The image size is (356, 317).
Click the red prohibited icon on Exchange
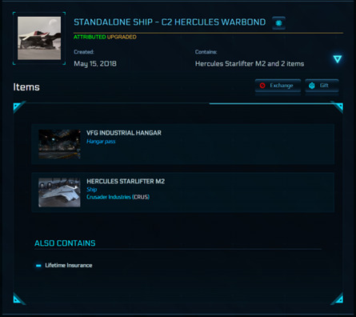(262, 86)
